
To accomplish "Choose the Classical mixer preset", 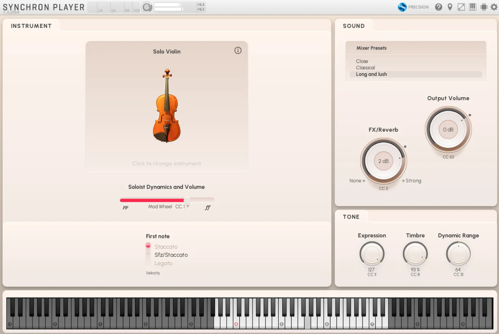I will 365,68.
